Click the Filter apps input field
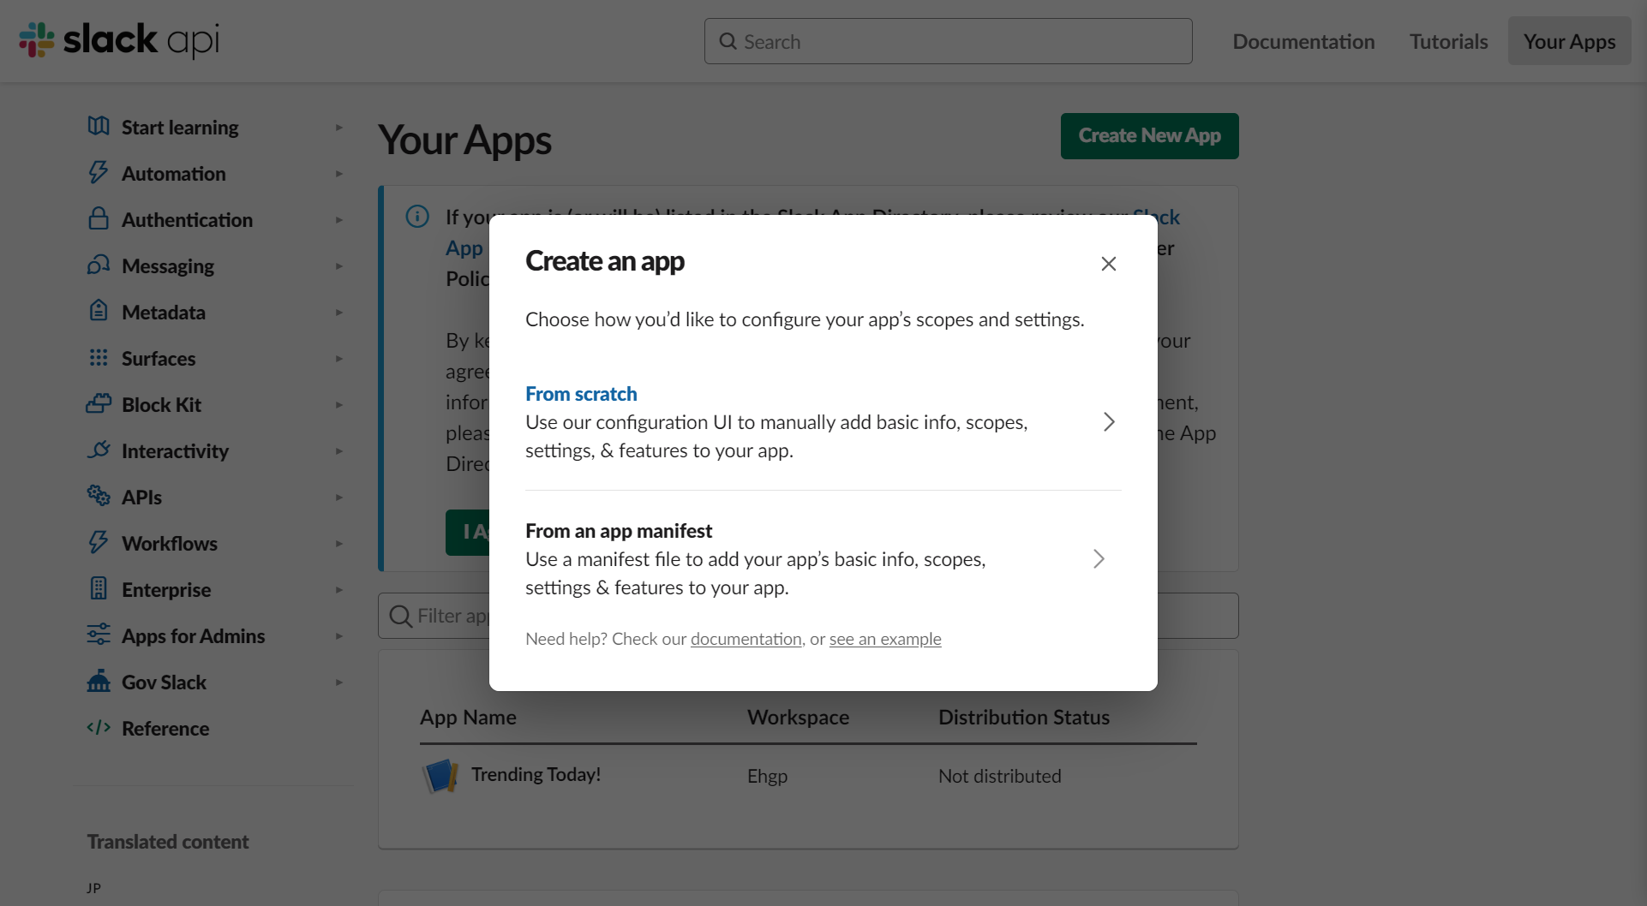Image resolution: width=1647 pixels, height=906 pixels. point(808,616)
